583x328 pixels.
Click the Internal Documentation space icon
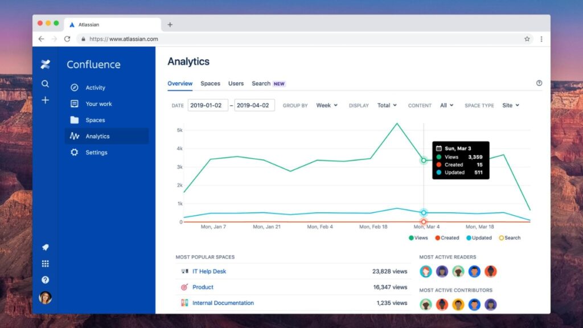coord(184,303)
